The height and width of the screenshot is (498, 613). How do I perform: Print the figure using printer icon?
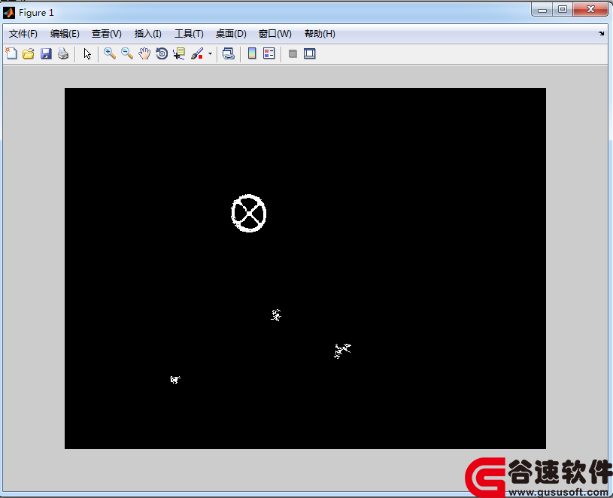click(63, 53)
